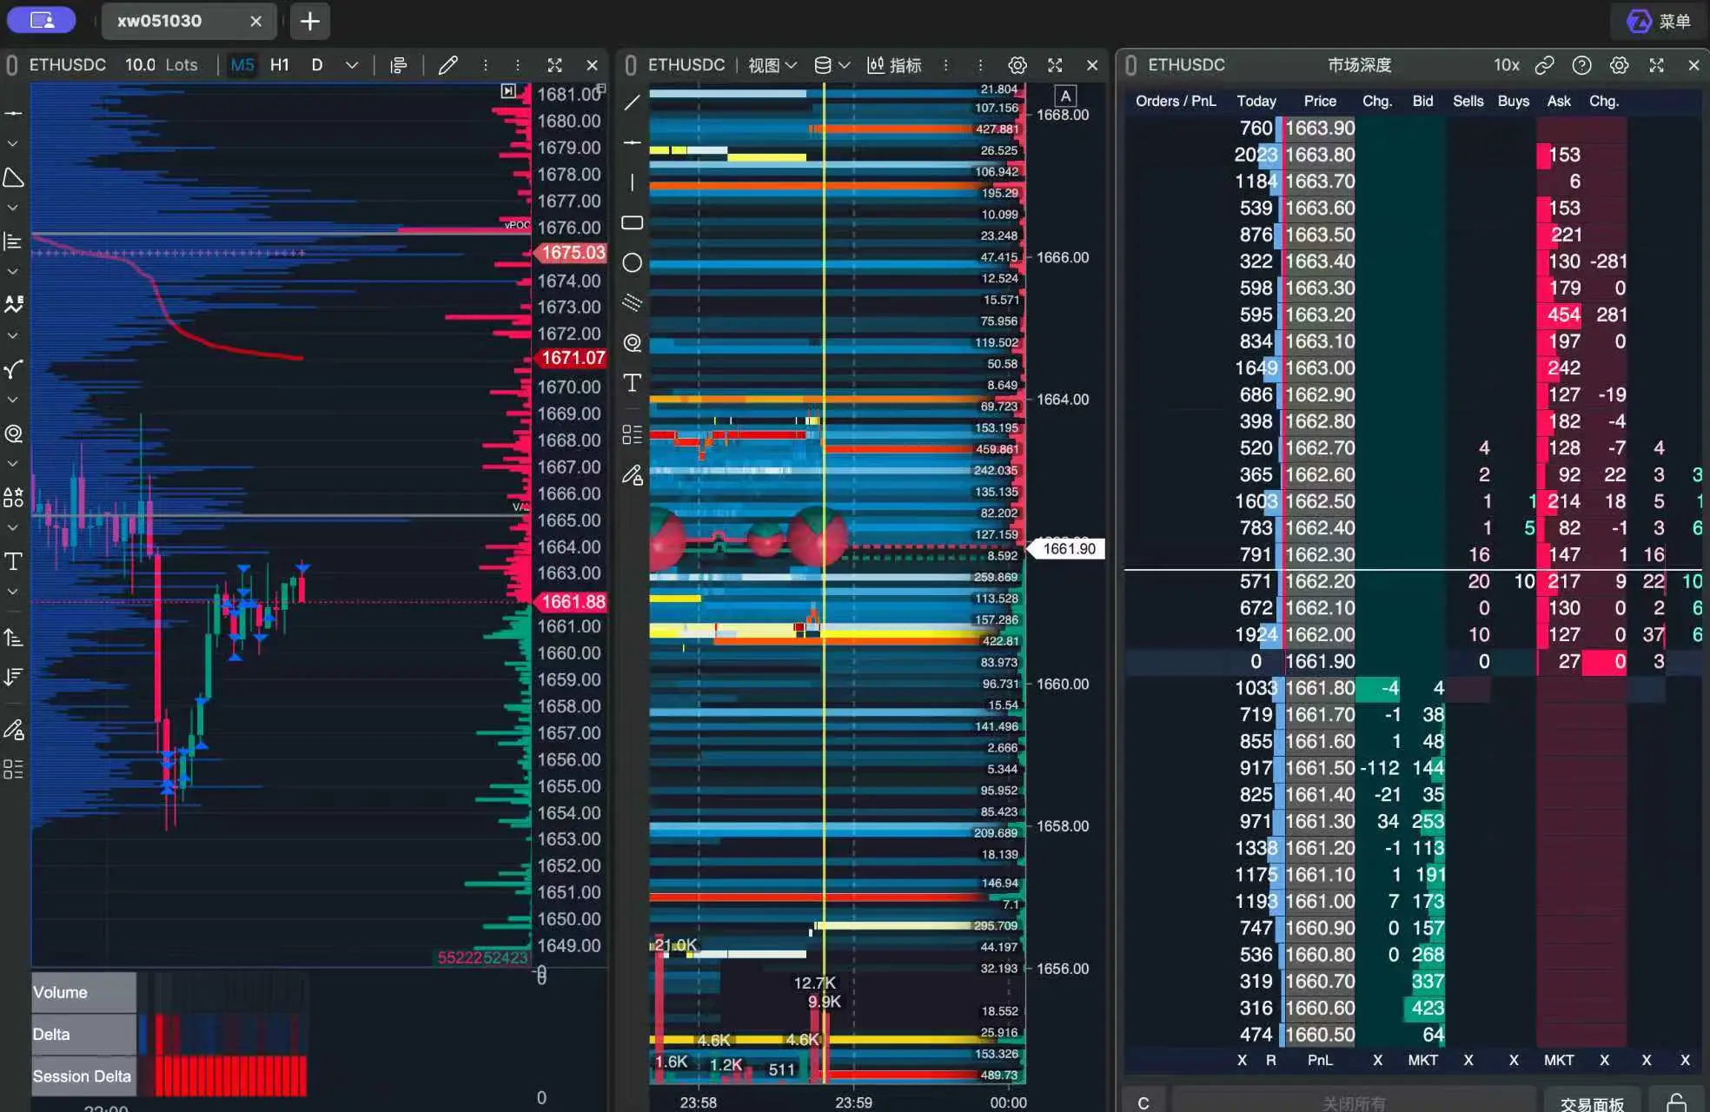Click the scroll-to-latest icon on left chart
This screenshot has width=1710, height=1112.
(x=508, y=91)
